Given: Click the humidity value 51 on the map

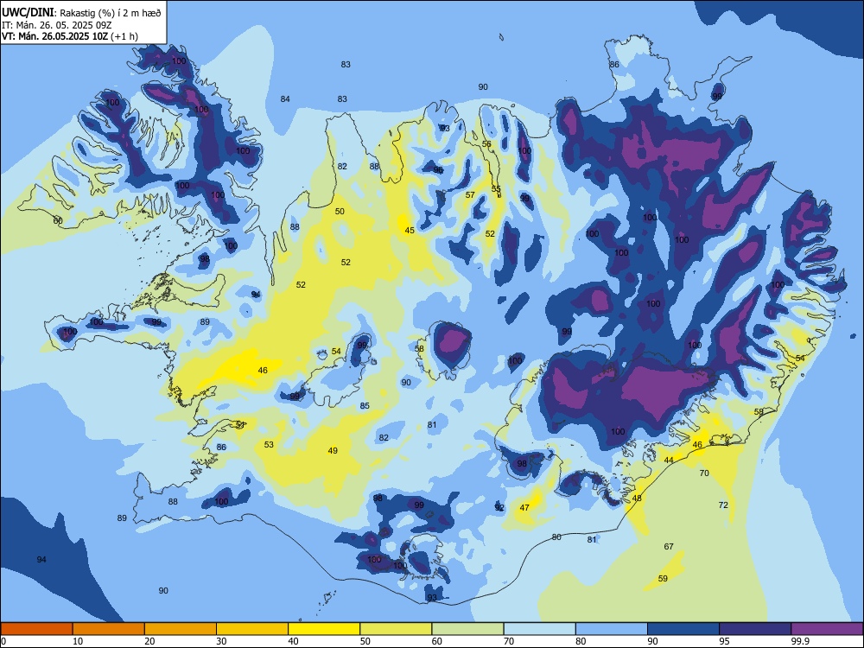Looking at the screenshot, I should point(240,424).
